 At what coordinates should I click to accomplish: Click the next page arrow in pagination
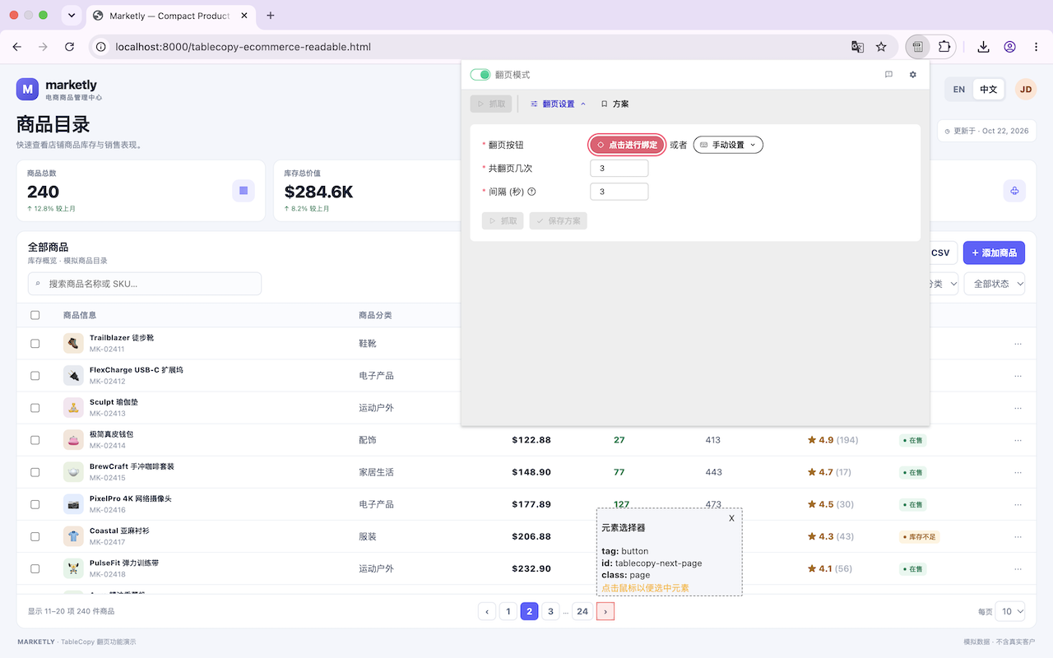(605, 611)
